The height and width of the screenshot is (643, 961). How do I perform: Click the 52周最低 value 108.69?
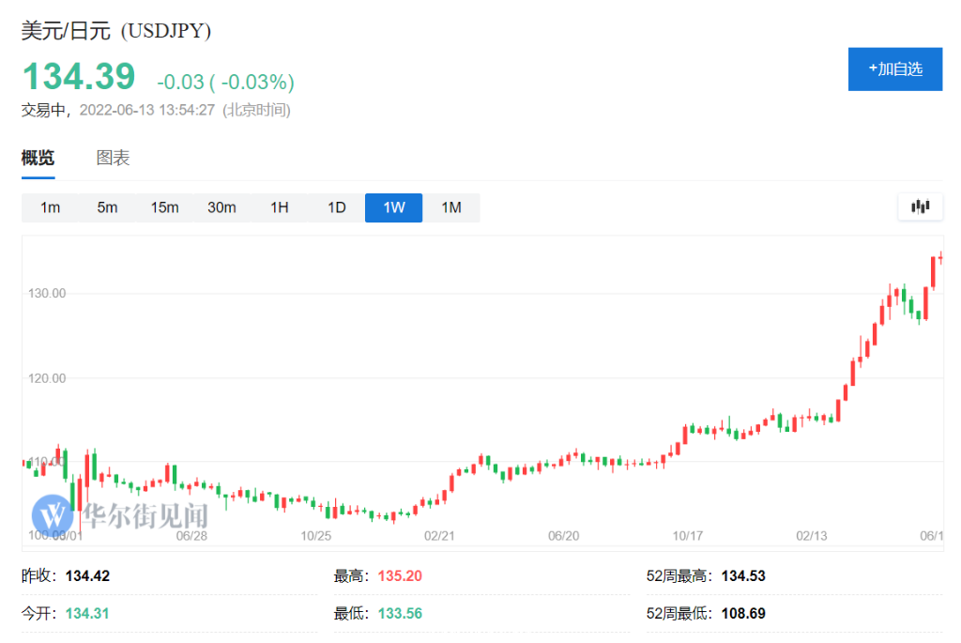point(743,614)
